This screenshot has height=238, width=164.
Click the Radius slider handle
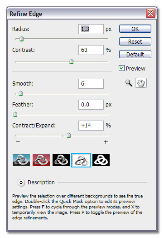coord(22,39)
